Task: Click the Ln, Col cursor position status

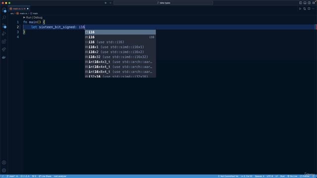Action: click(x=247, y=176)
